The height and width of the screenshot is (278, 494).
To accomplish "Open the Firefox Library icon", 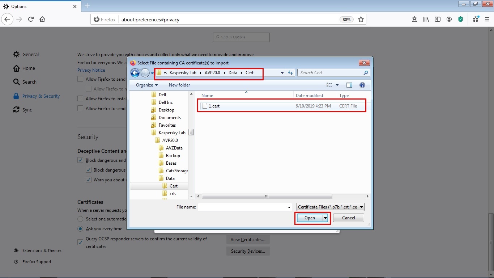I will point(426,20).
